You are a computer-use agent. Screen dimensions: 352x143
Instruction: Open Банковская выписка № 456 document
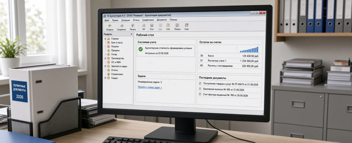pos(224,90)
